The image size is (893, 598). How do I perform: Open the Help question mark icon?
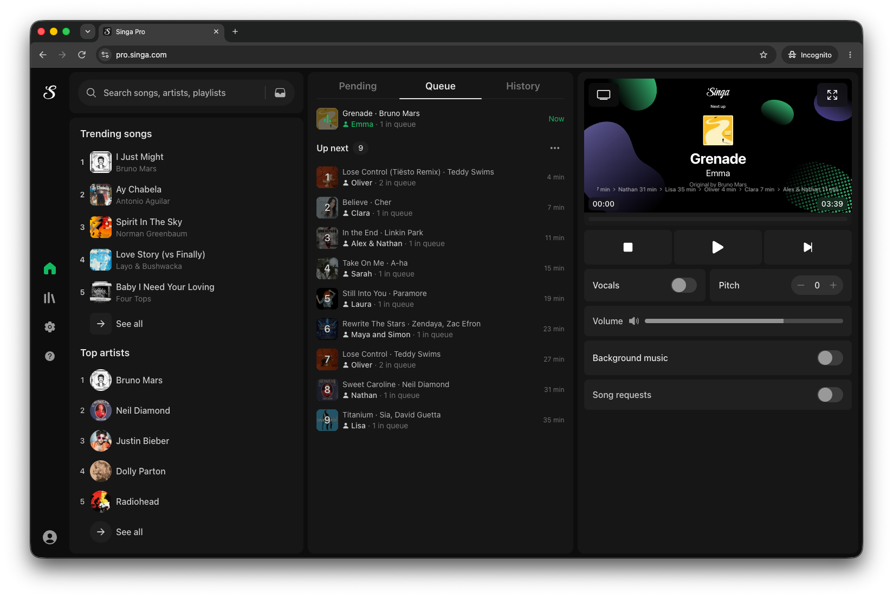(50, 356)
